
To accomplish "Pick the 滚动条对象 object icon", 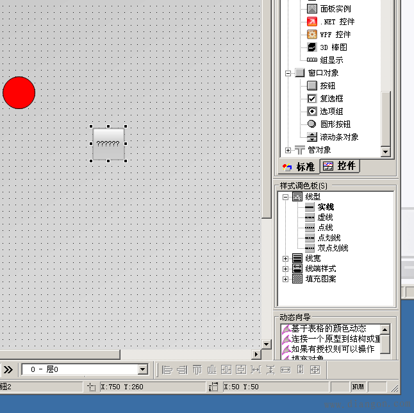I will click(312, 137).
